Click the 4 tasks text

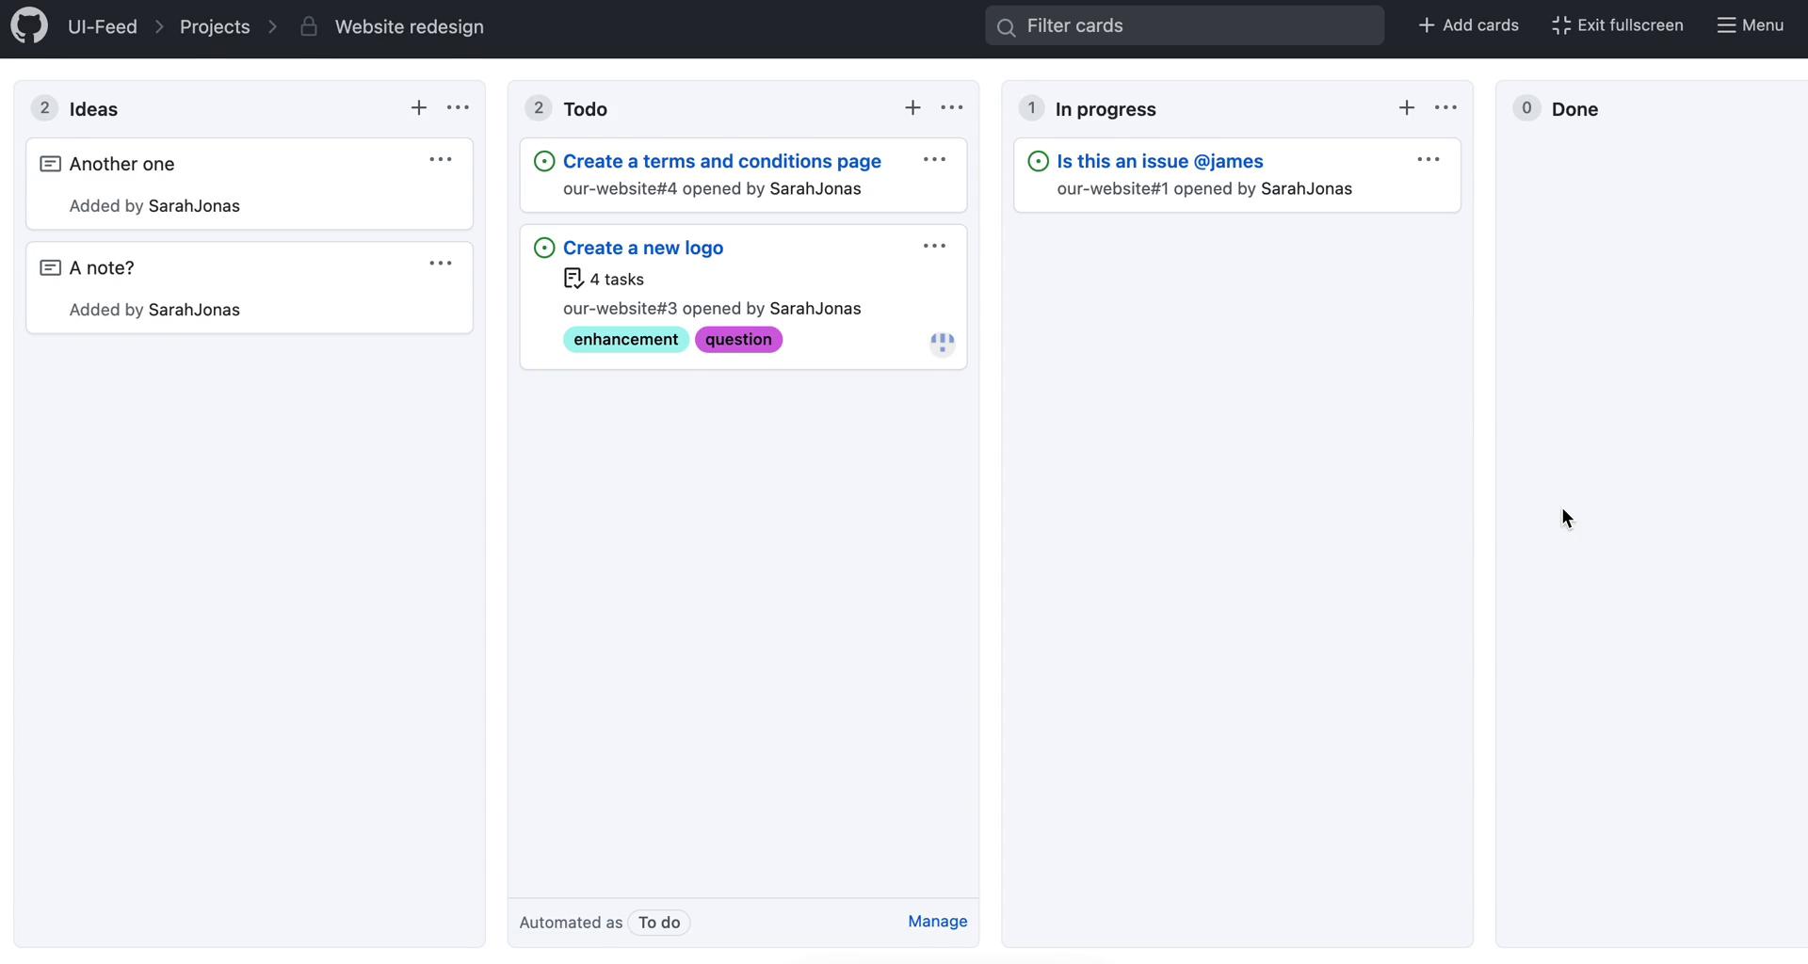617,280
